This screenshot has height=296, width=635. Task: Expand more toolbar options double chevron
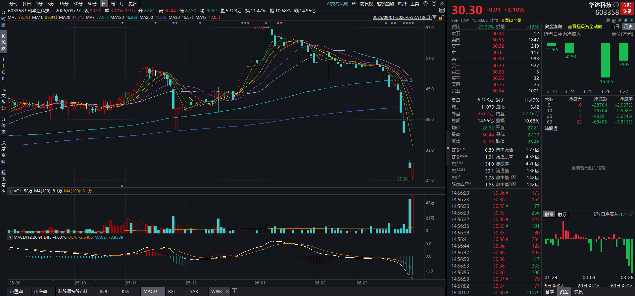(x=442, y=4)
